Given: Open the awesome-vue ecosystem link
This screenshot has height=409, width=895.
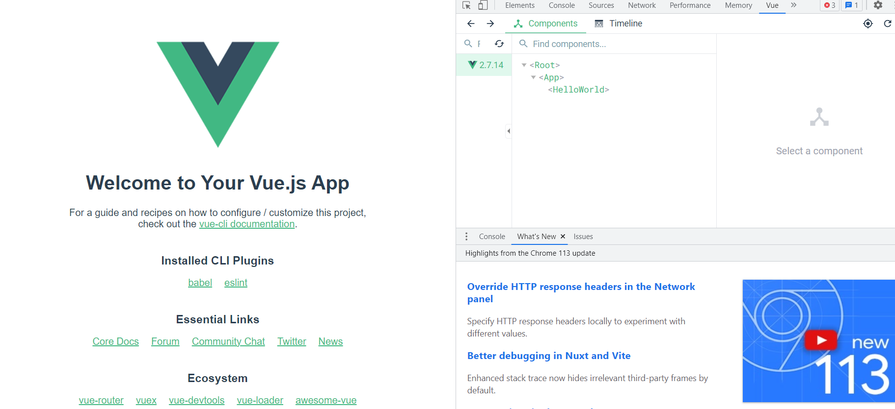Looking at the screenshot, I should 326,400.
